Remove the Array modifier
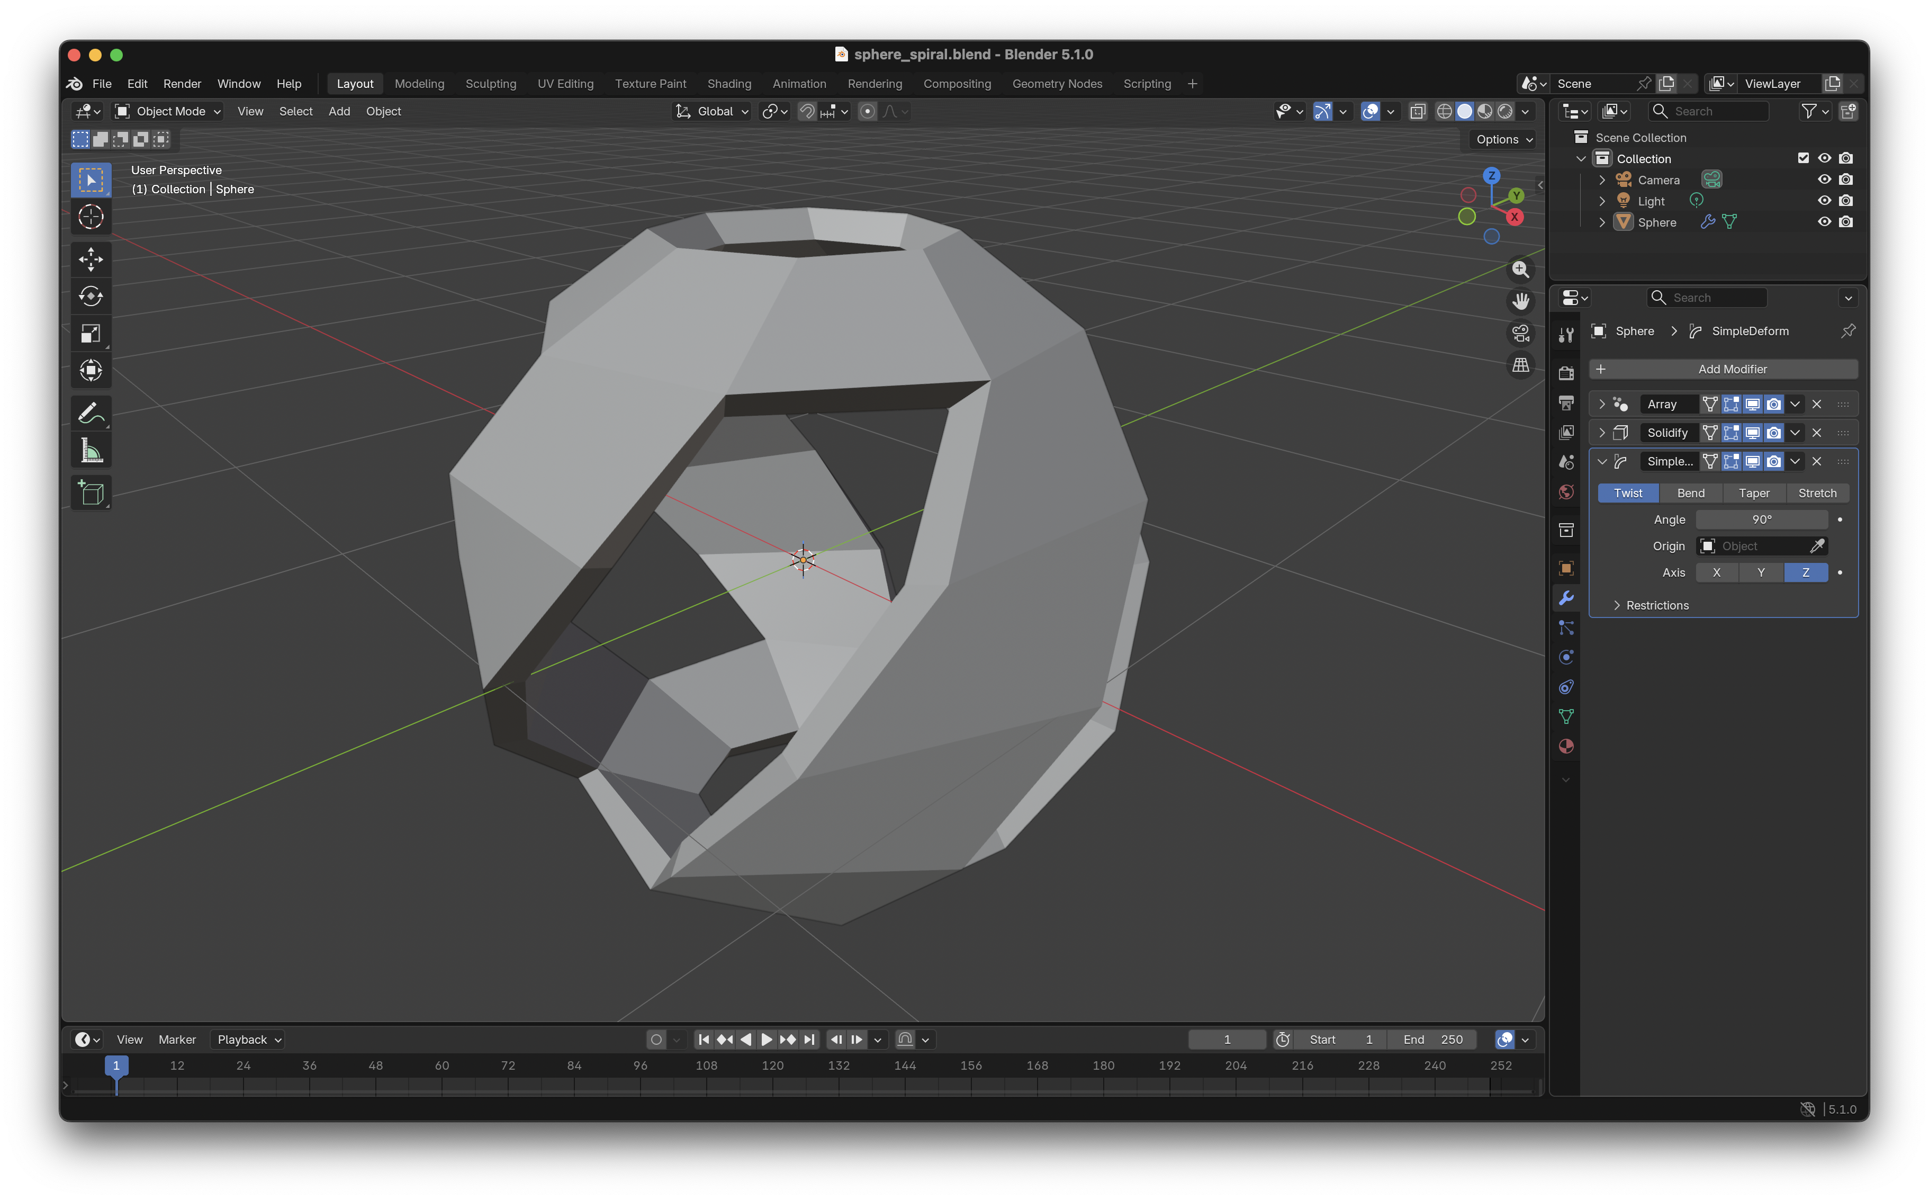This screenshot has height=1200, width=1929. click(x=1816, y=404)
